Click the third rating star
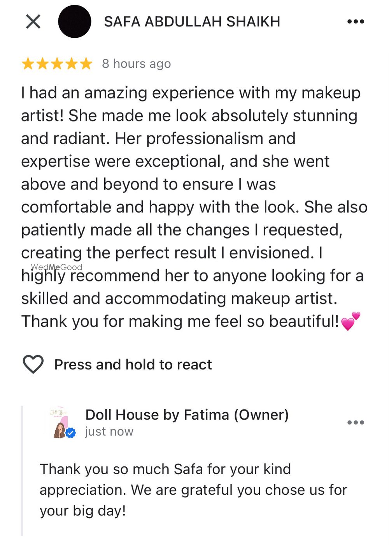 57,63
